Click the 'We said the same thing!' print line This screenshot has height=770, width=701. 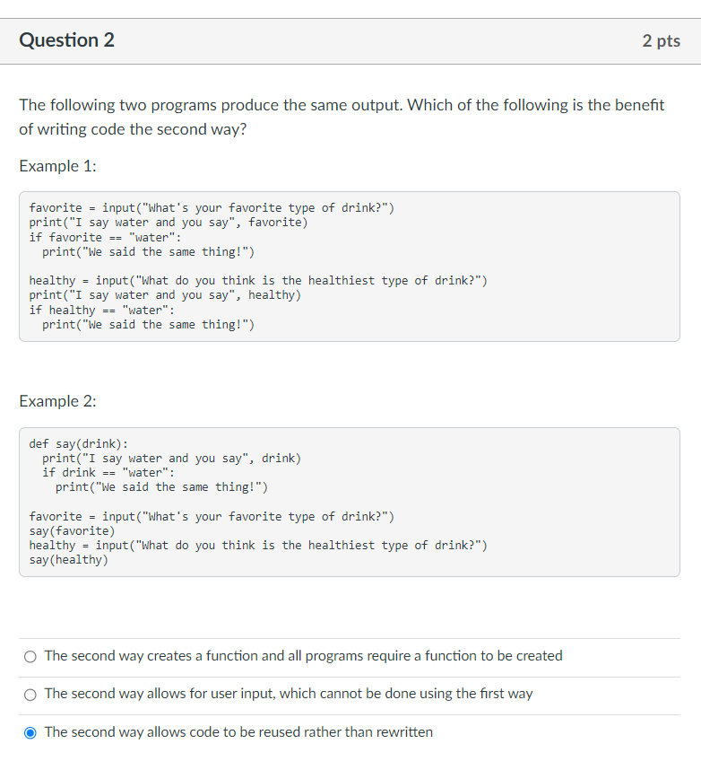151,251
